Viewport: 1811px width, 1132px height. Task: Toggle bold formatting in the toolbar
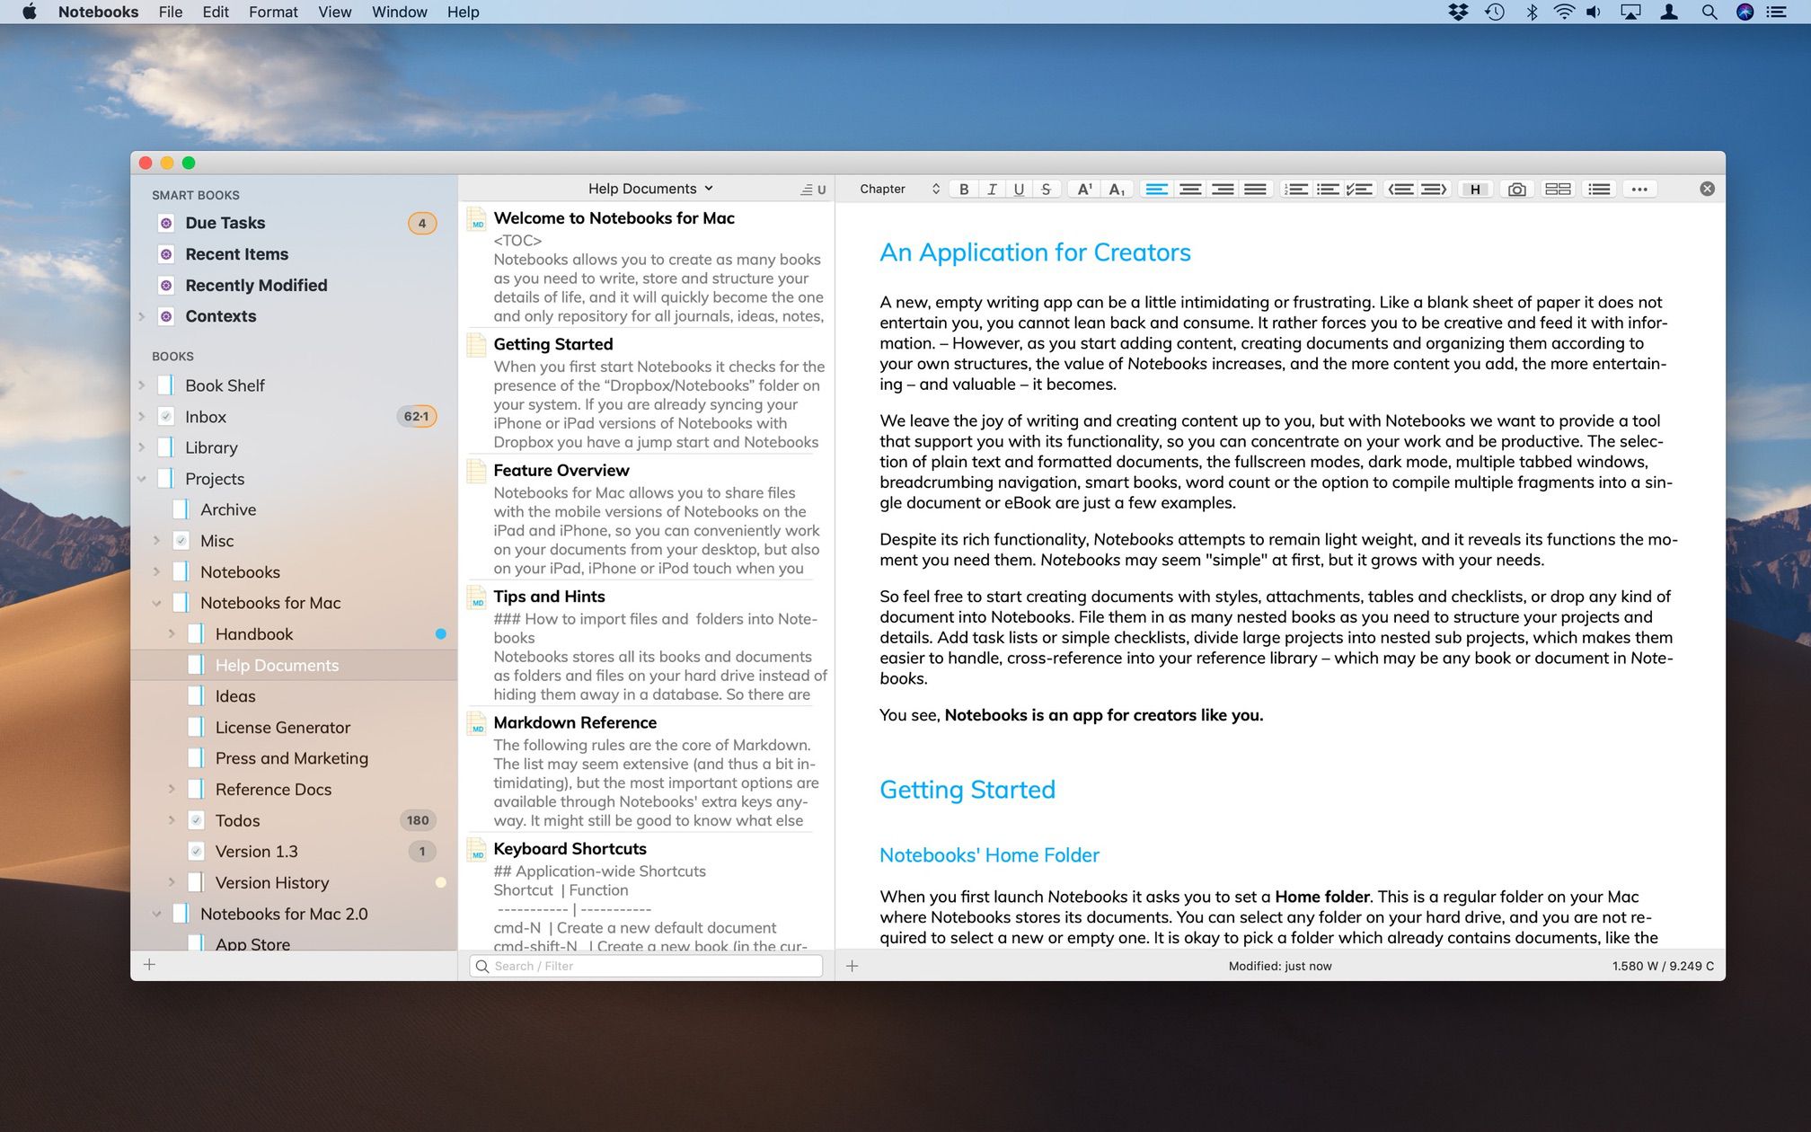[964, 189]
